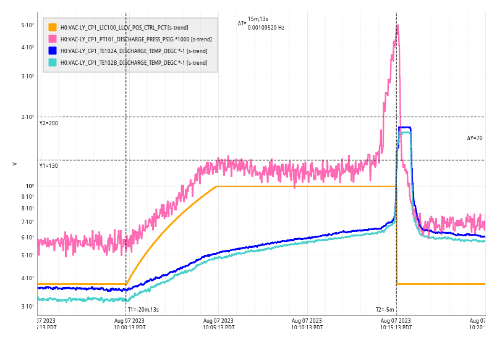The height and width of the screenshot is (340, 497).
Task: Click the ΔT 15m,13s readout
Action: click(x=258, y=19)
